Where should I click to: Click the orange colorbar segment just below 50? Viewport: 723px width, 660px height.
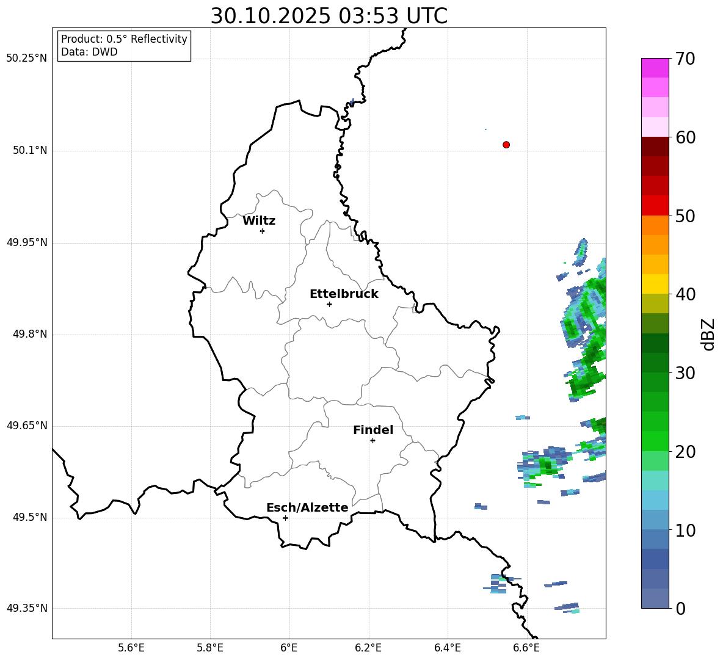coord(655,225)
